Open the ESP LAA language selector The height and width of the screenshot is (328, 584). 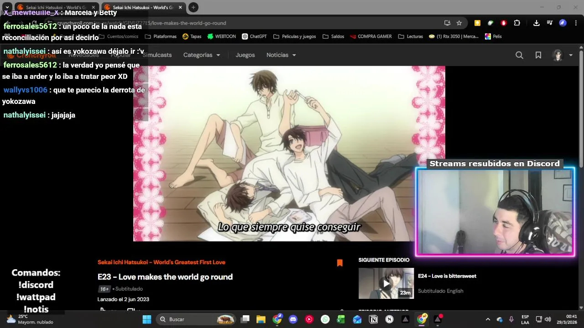coord(525,319)
